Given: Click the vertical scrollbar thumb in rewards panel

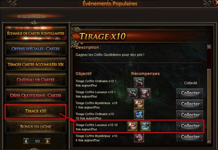Looking at the screenshot, I should [209, 104].
